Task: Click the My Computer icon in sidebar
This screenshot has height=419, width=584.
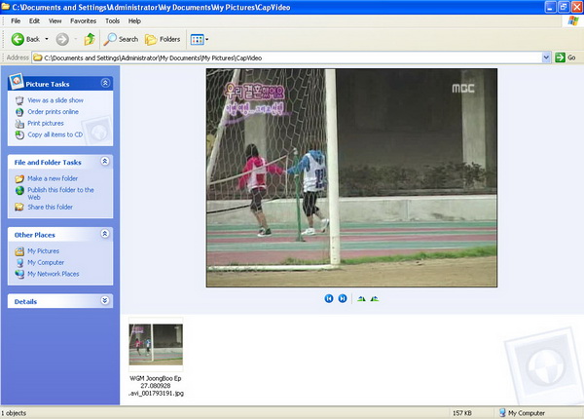Action: (x=19, y=263)
